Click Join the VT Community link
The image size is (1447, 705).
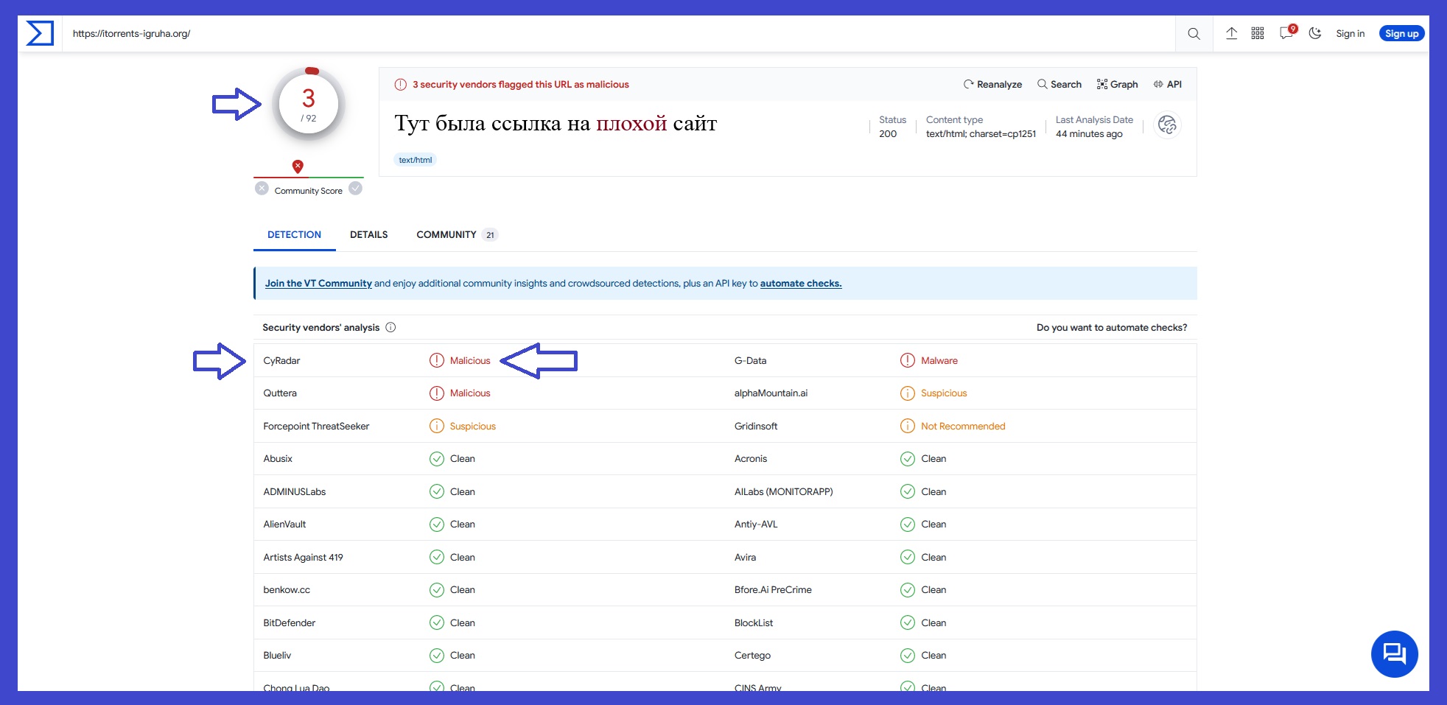(318, 283)
